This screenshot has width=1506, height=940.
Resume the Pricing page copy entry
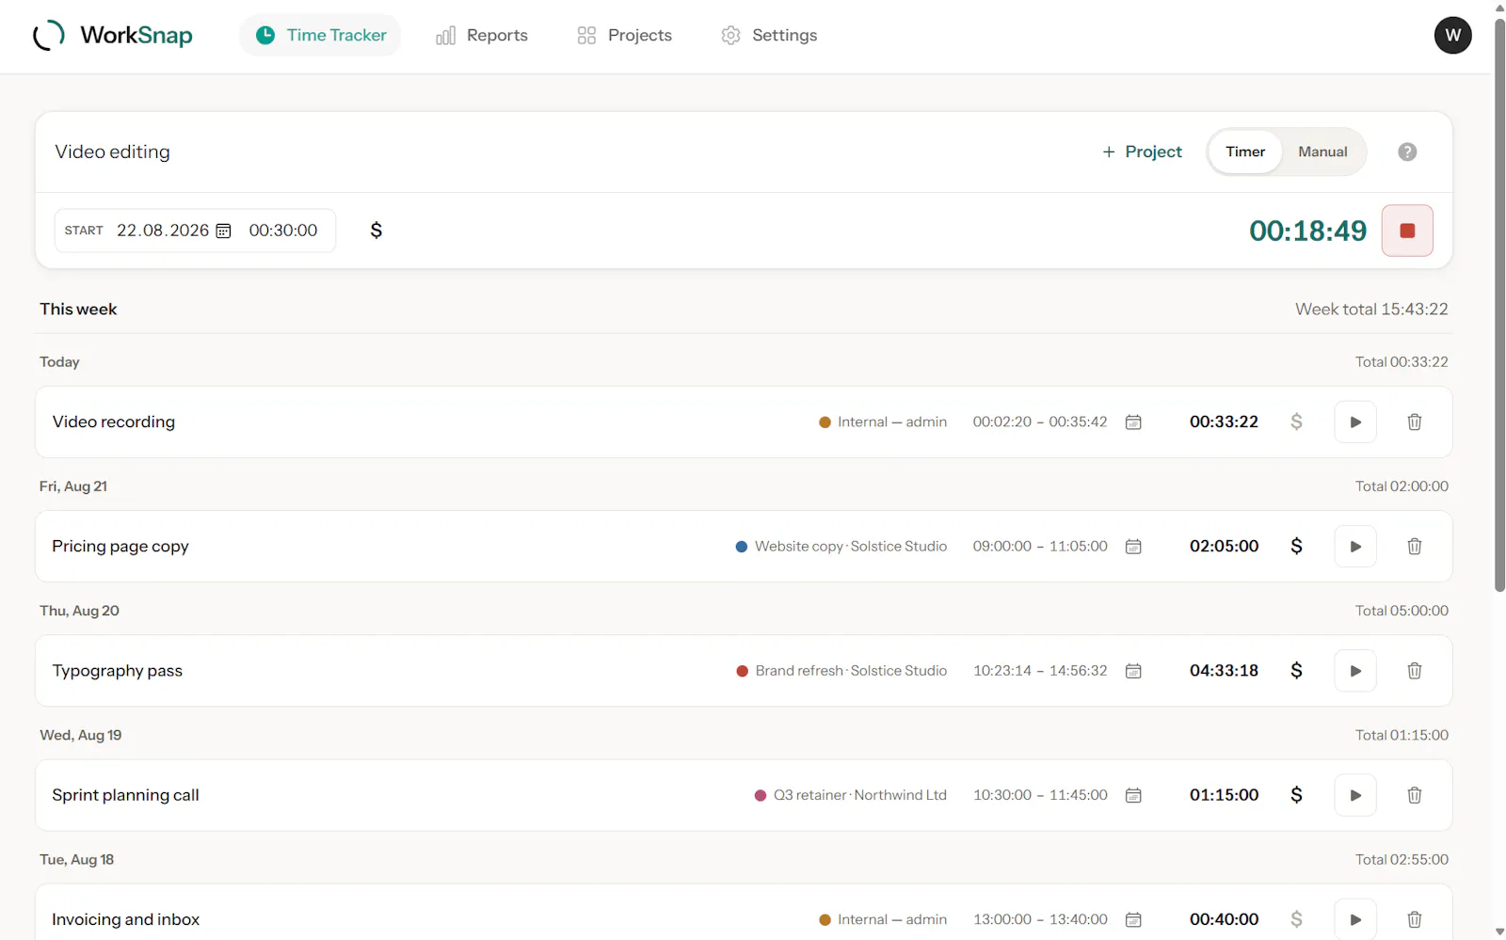pyautogui.click(x=1355, y=547)
